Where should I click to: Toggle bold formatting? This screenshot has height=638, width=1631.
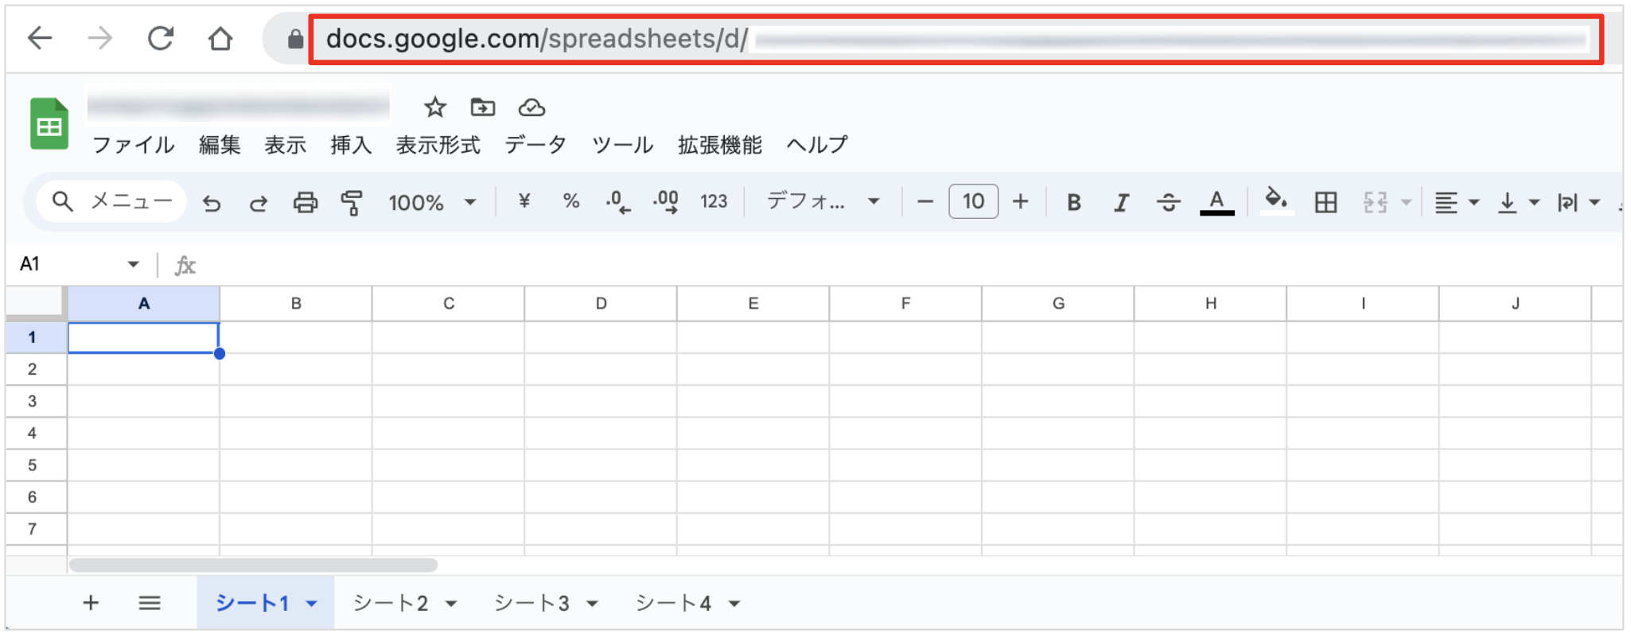pyautogui.click(x=1074, y=203)
